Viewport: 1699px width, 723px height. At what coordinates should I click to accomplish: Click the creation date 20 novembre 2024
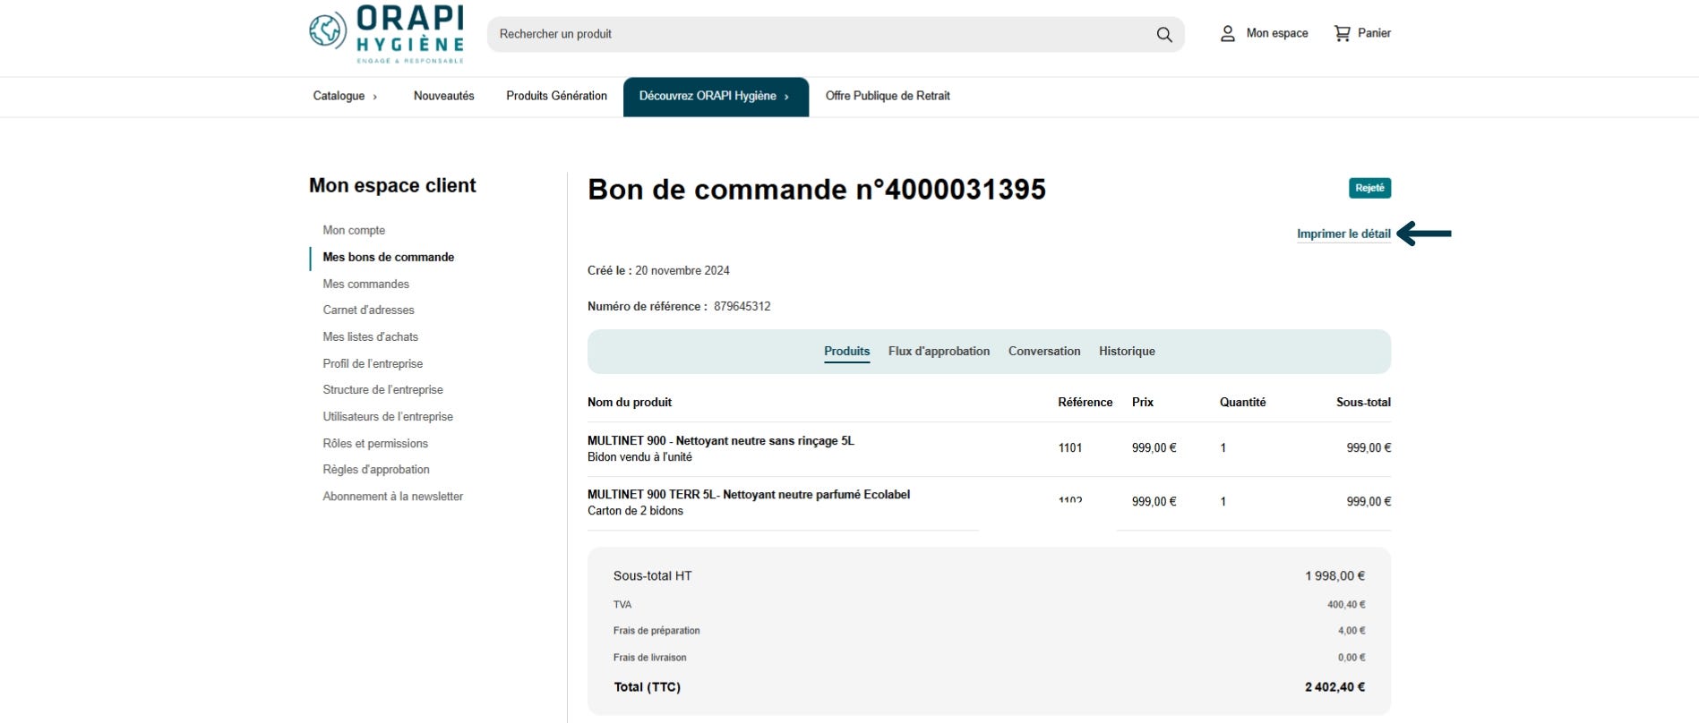(682, 270)
